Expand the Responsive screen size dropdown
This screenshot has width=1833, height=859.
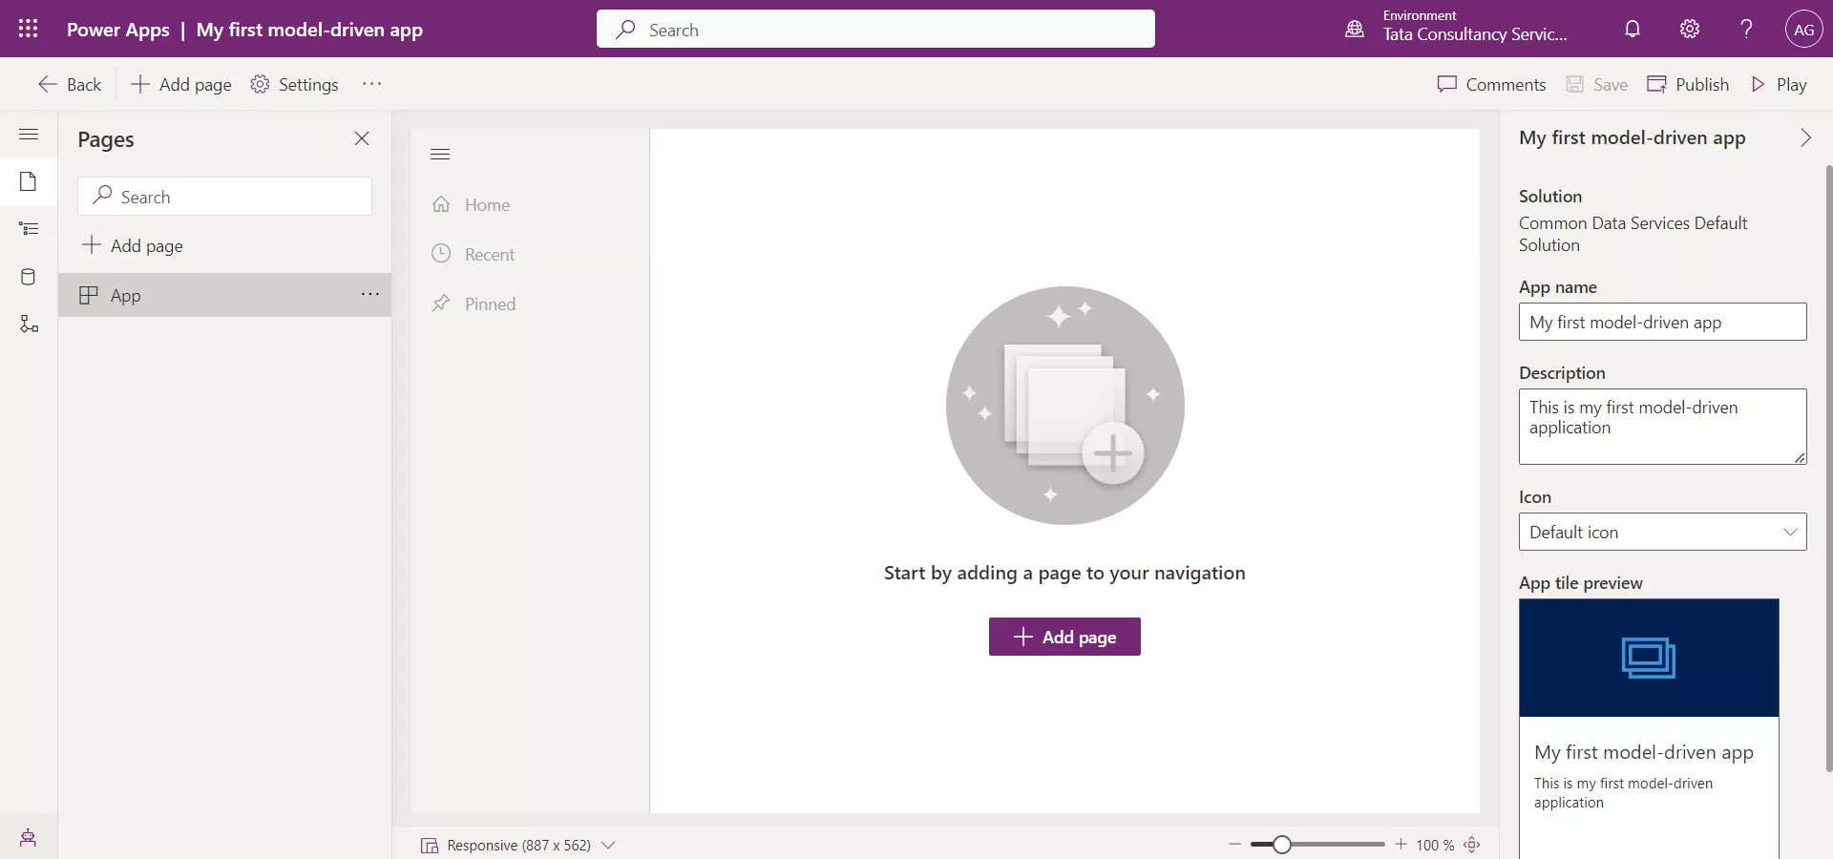tap(609, 845)
